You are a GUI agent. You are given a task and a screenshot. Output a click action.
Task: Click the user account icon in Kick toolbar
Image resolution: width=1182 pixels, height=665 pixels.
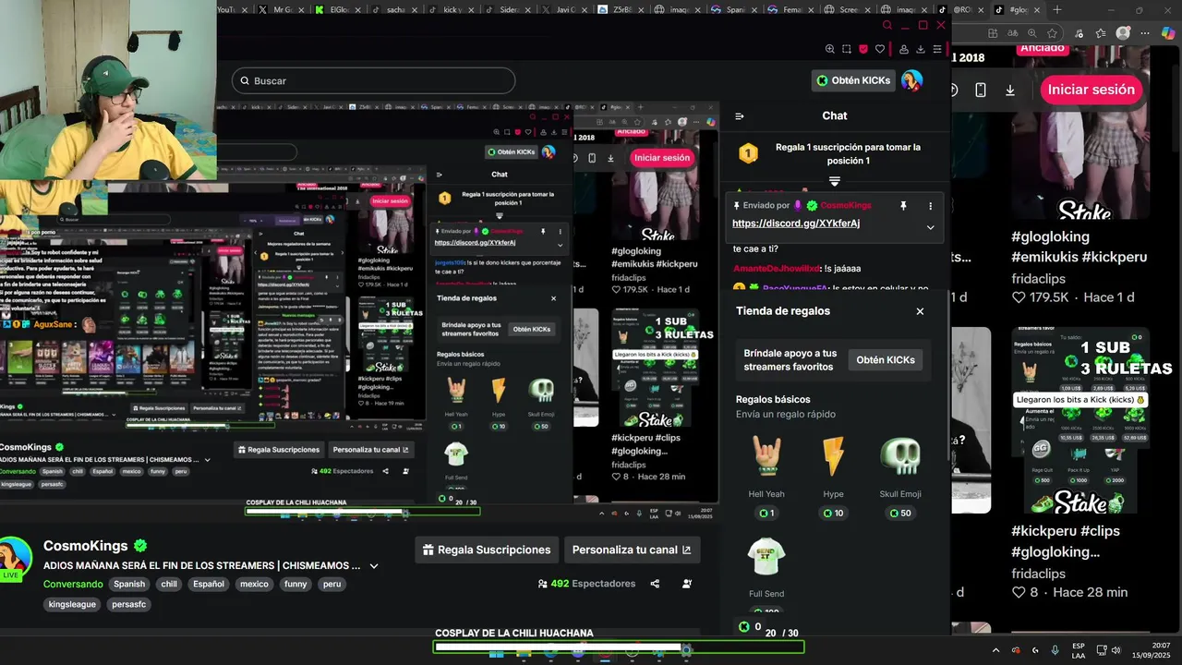coord(904,49)
